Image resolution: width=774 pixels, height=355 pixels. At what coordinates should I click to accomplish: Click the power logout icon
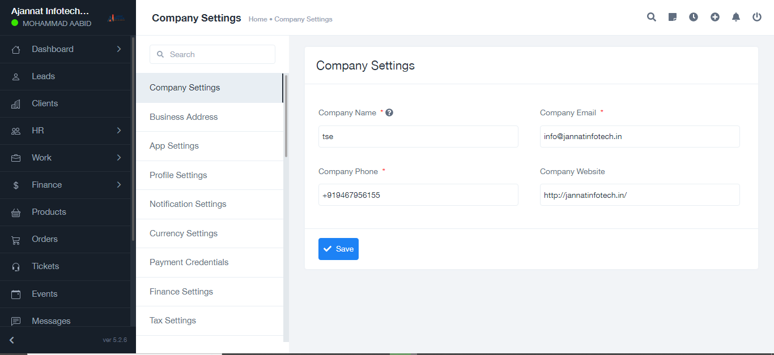pyautogui.click(x=757, y=17)
